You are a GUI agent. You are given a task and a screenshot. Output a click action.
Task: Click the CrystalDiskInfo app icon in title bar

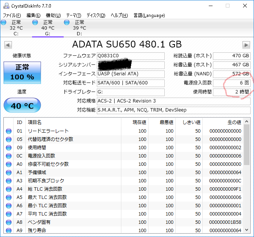coord(6,6)
